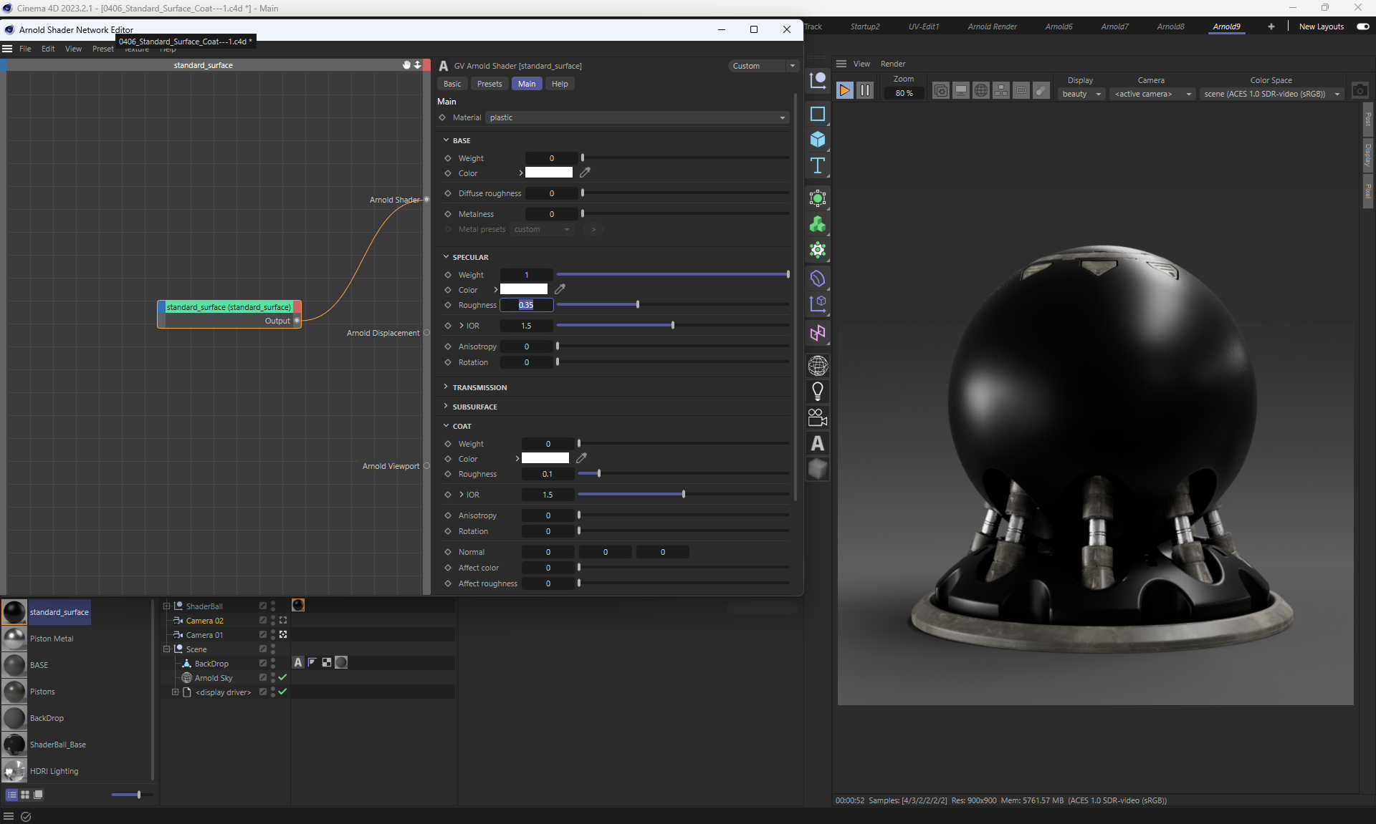Select the cube primitive tool icon

[x=818, y=140]
